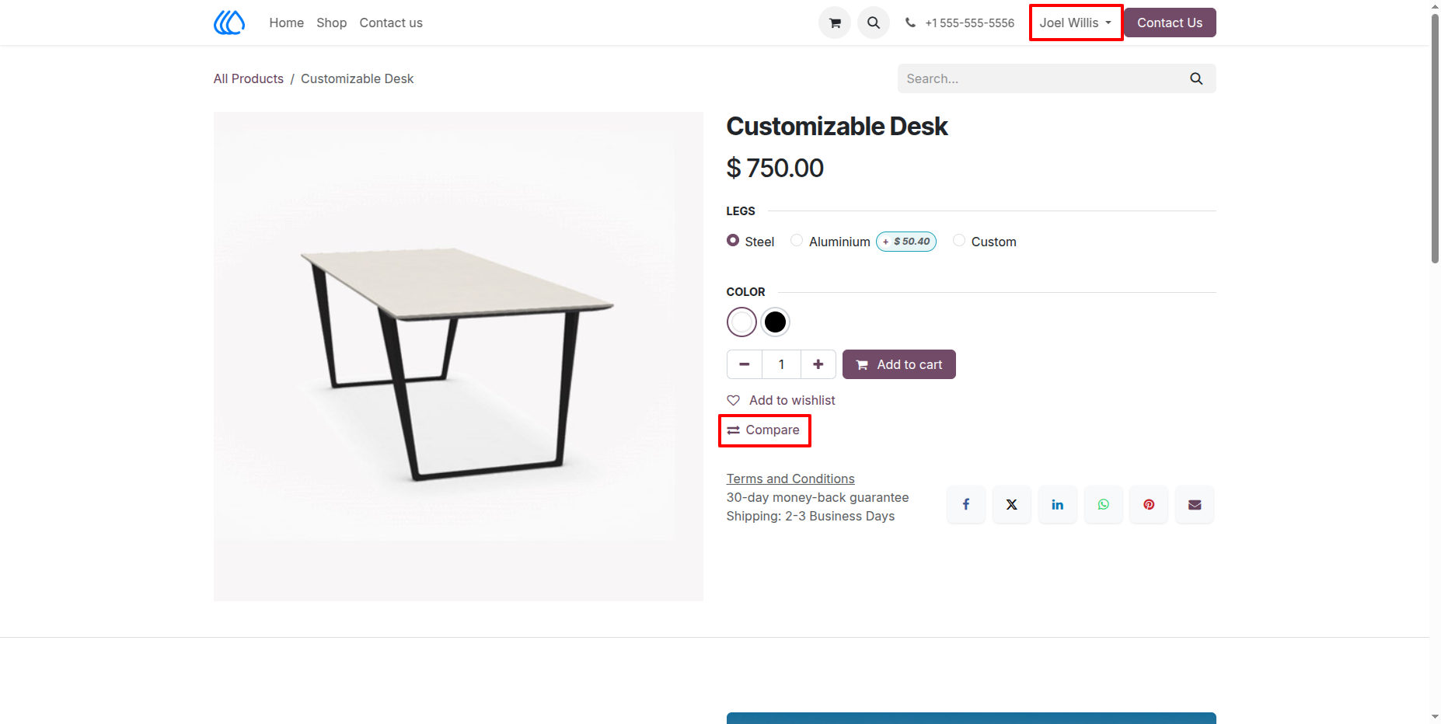Open Terms and Conditions link

[790, 479]
